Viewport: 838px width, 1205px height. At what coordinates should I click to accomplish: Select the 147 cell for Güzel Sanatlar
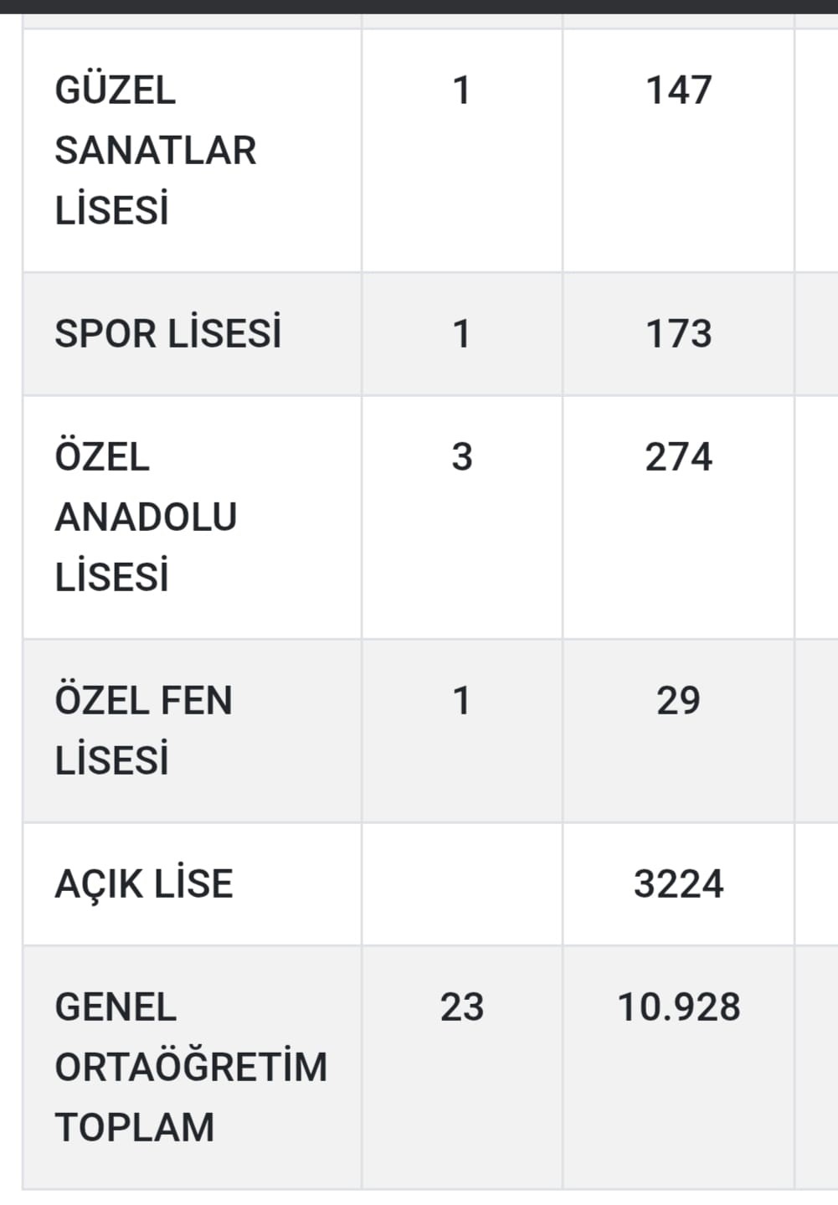pyautogui.click(x=678, y=90)
